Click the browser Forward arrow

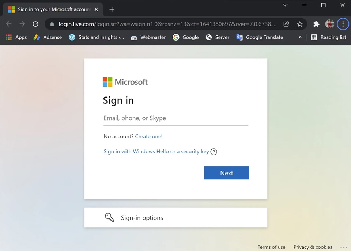tap(22, 24)
